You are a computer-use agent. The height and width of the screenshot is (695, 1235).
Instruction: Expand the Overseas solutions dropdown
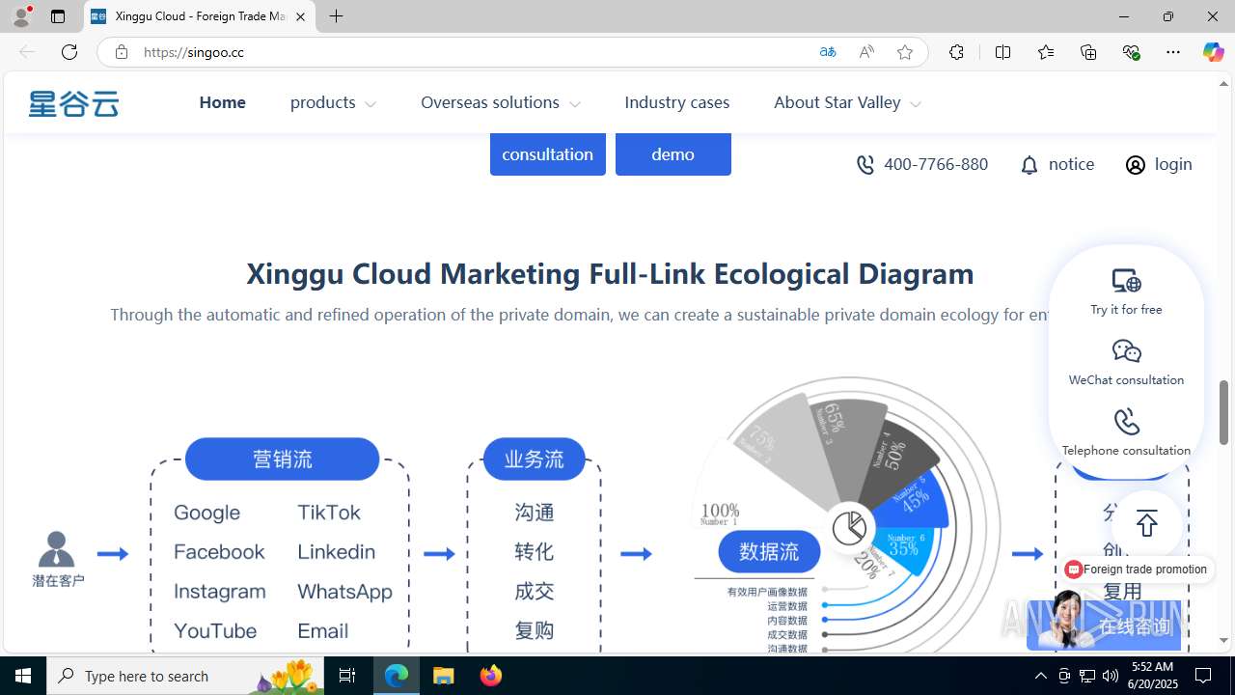tap(500, 102)
